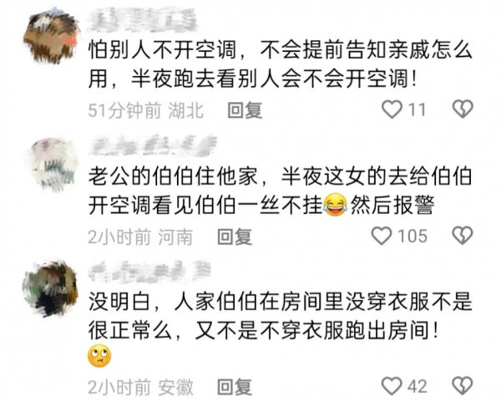The width and height of the screenshot is (501, 402).
Task: Click 回复 under the 安徽 comment
Action: [x=235, y=387]
